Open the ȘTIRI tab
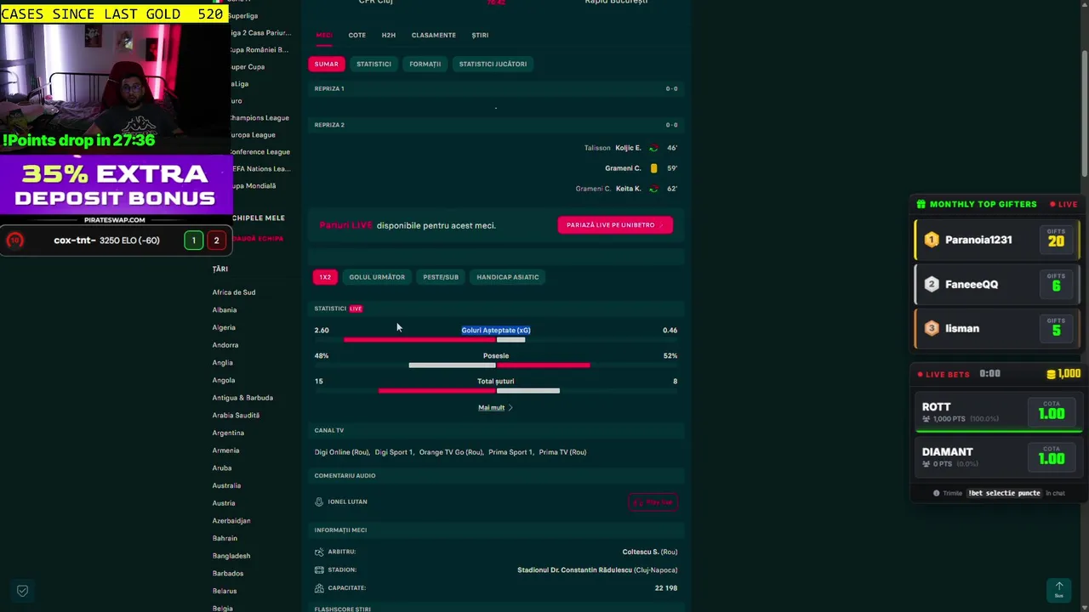Image resolution: width=1089 pixels, height=612 pixels. (480, 35)
